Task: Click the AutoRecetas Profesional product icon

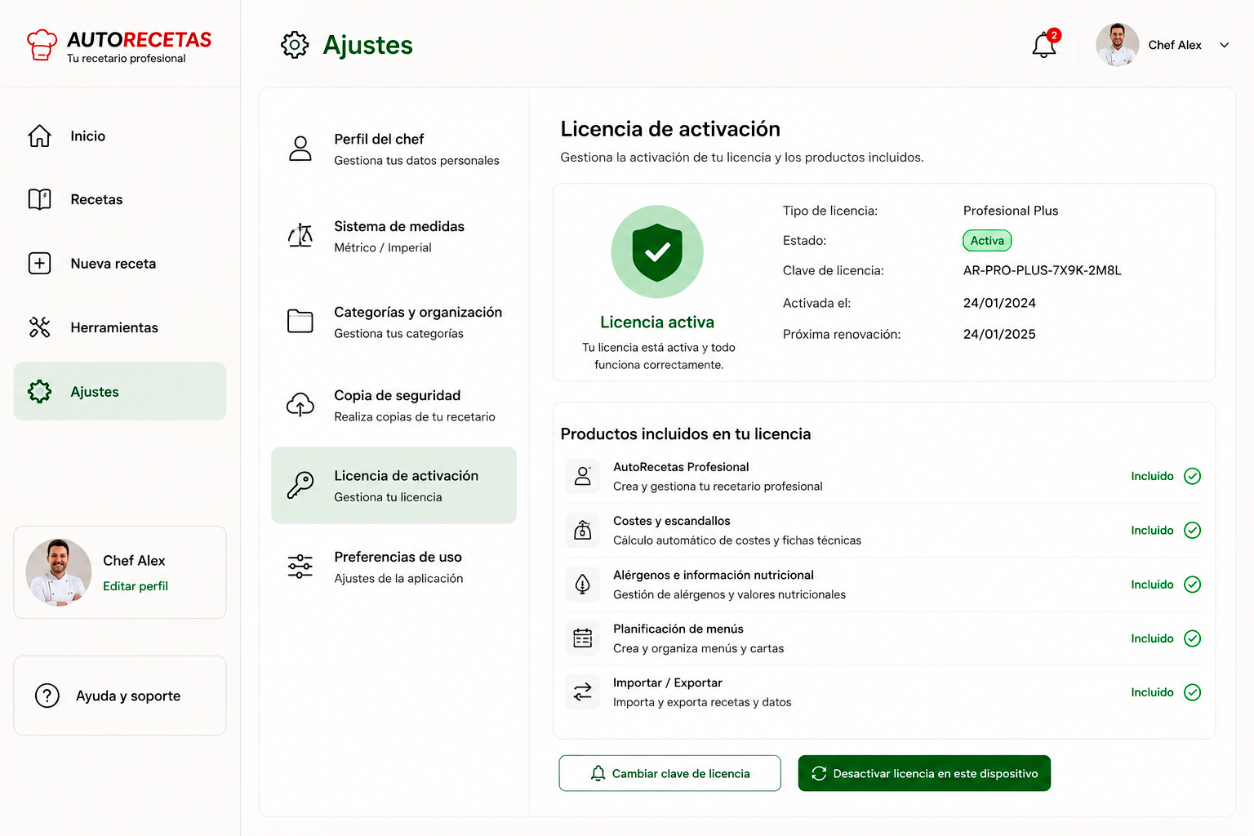Action: pos(583,476)
